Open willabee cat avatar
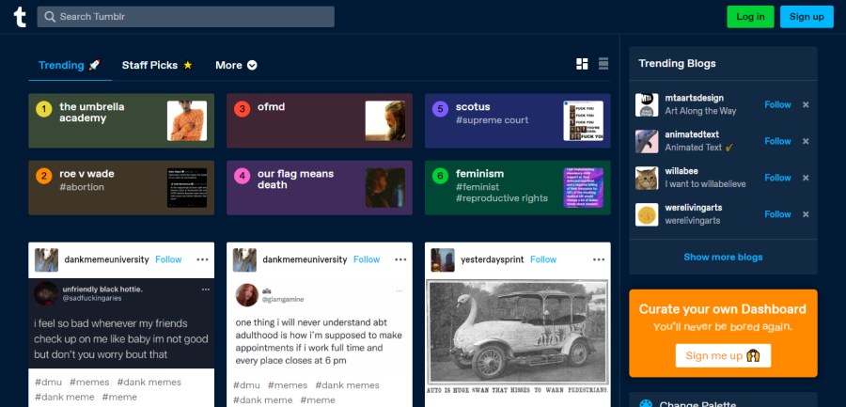The image size is (846, 407). [647, 179]
